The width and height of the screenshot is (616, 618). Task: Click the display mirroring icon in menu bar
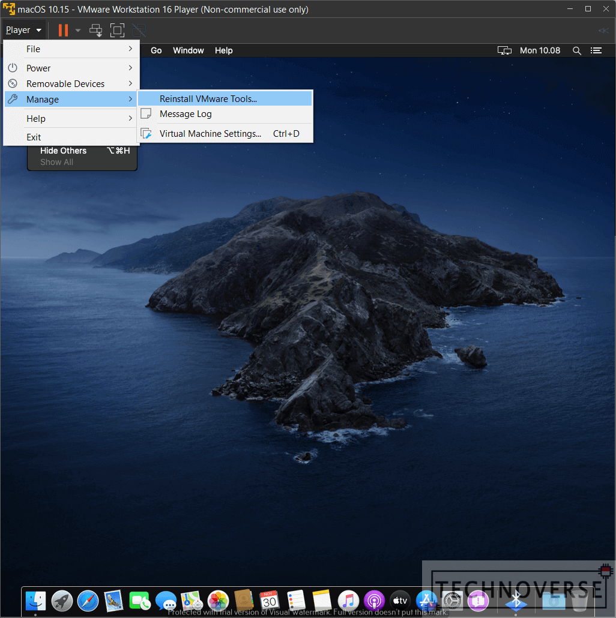click(x=504, y=50)
